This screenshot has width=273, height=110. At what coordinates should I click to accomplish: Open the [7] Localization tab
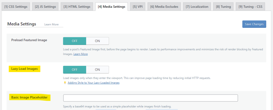click(197, 7)
